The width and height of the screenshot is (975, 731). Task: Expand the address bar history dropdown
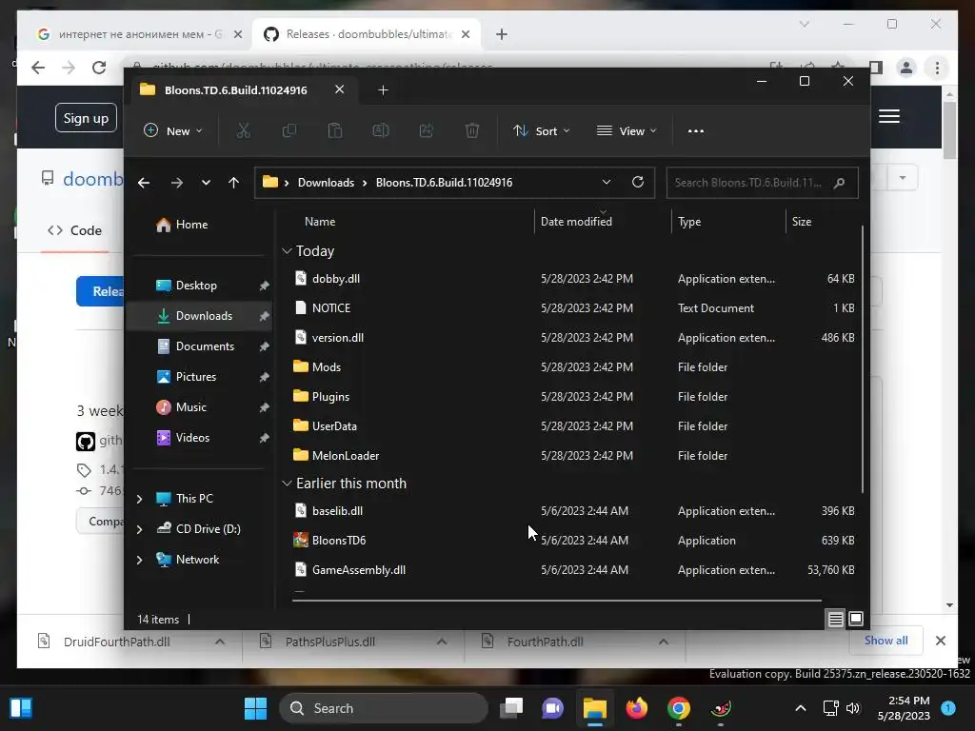607,182
